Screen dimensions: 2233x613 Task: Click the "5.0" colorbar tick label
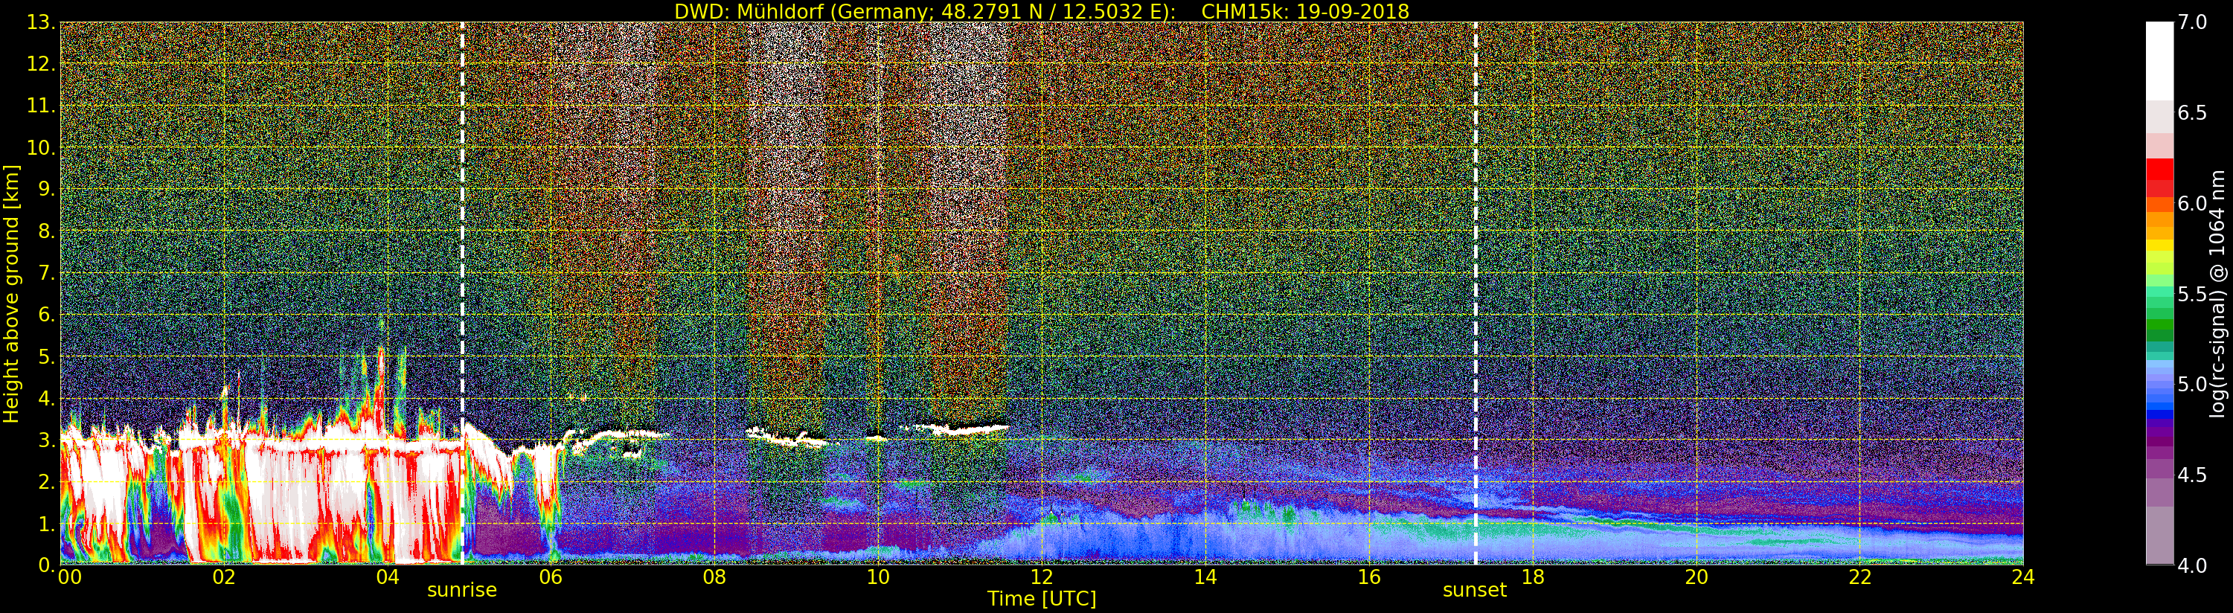click(2192, 384)
